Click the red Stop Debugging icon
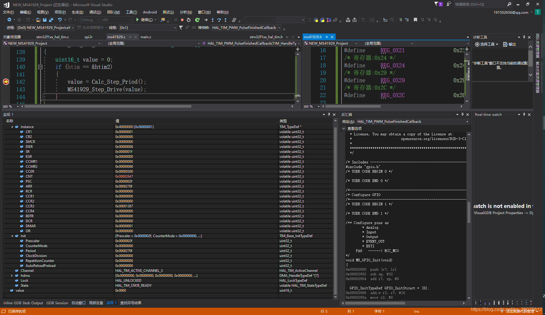 point(182,20)
